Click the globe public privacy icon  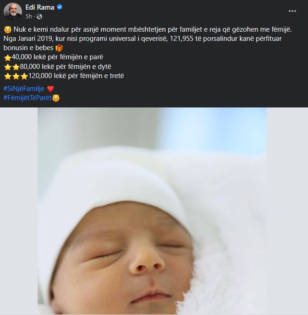point(39,17)
